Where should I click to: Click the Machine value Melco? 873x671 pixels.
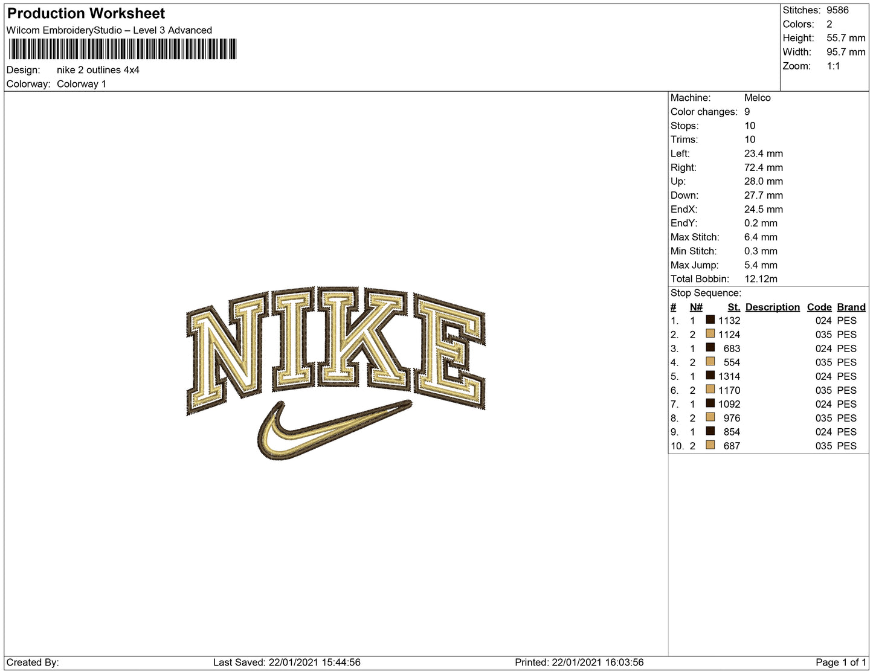click(x=758, y=98)
